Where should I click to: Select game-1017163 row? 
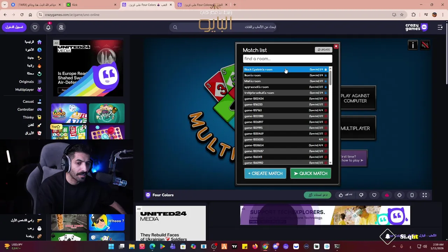click(x=286, y=110)
